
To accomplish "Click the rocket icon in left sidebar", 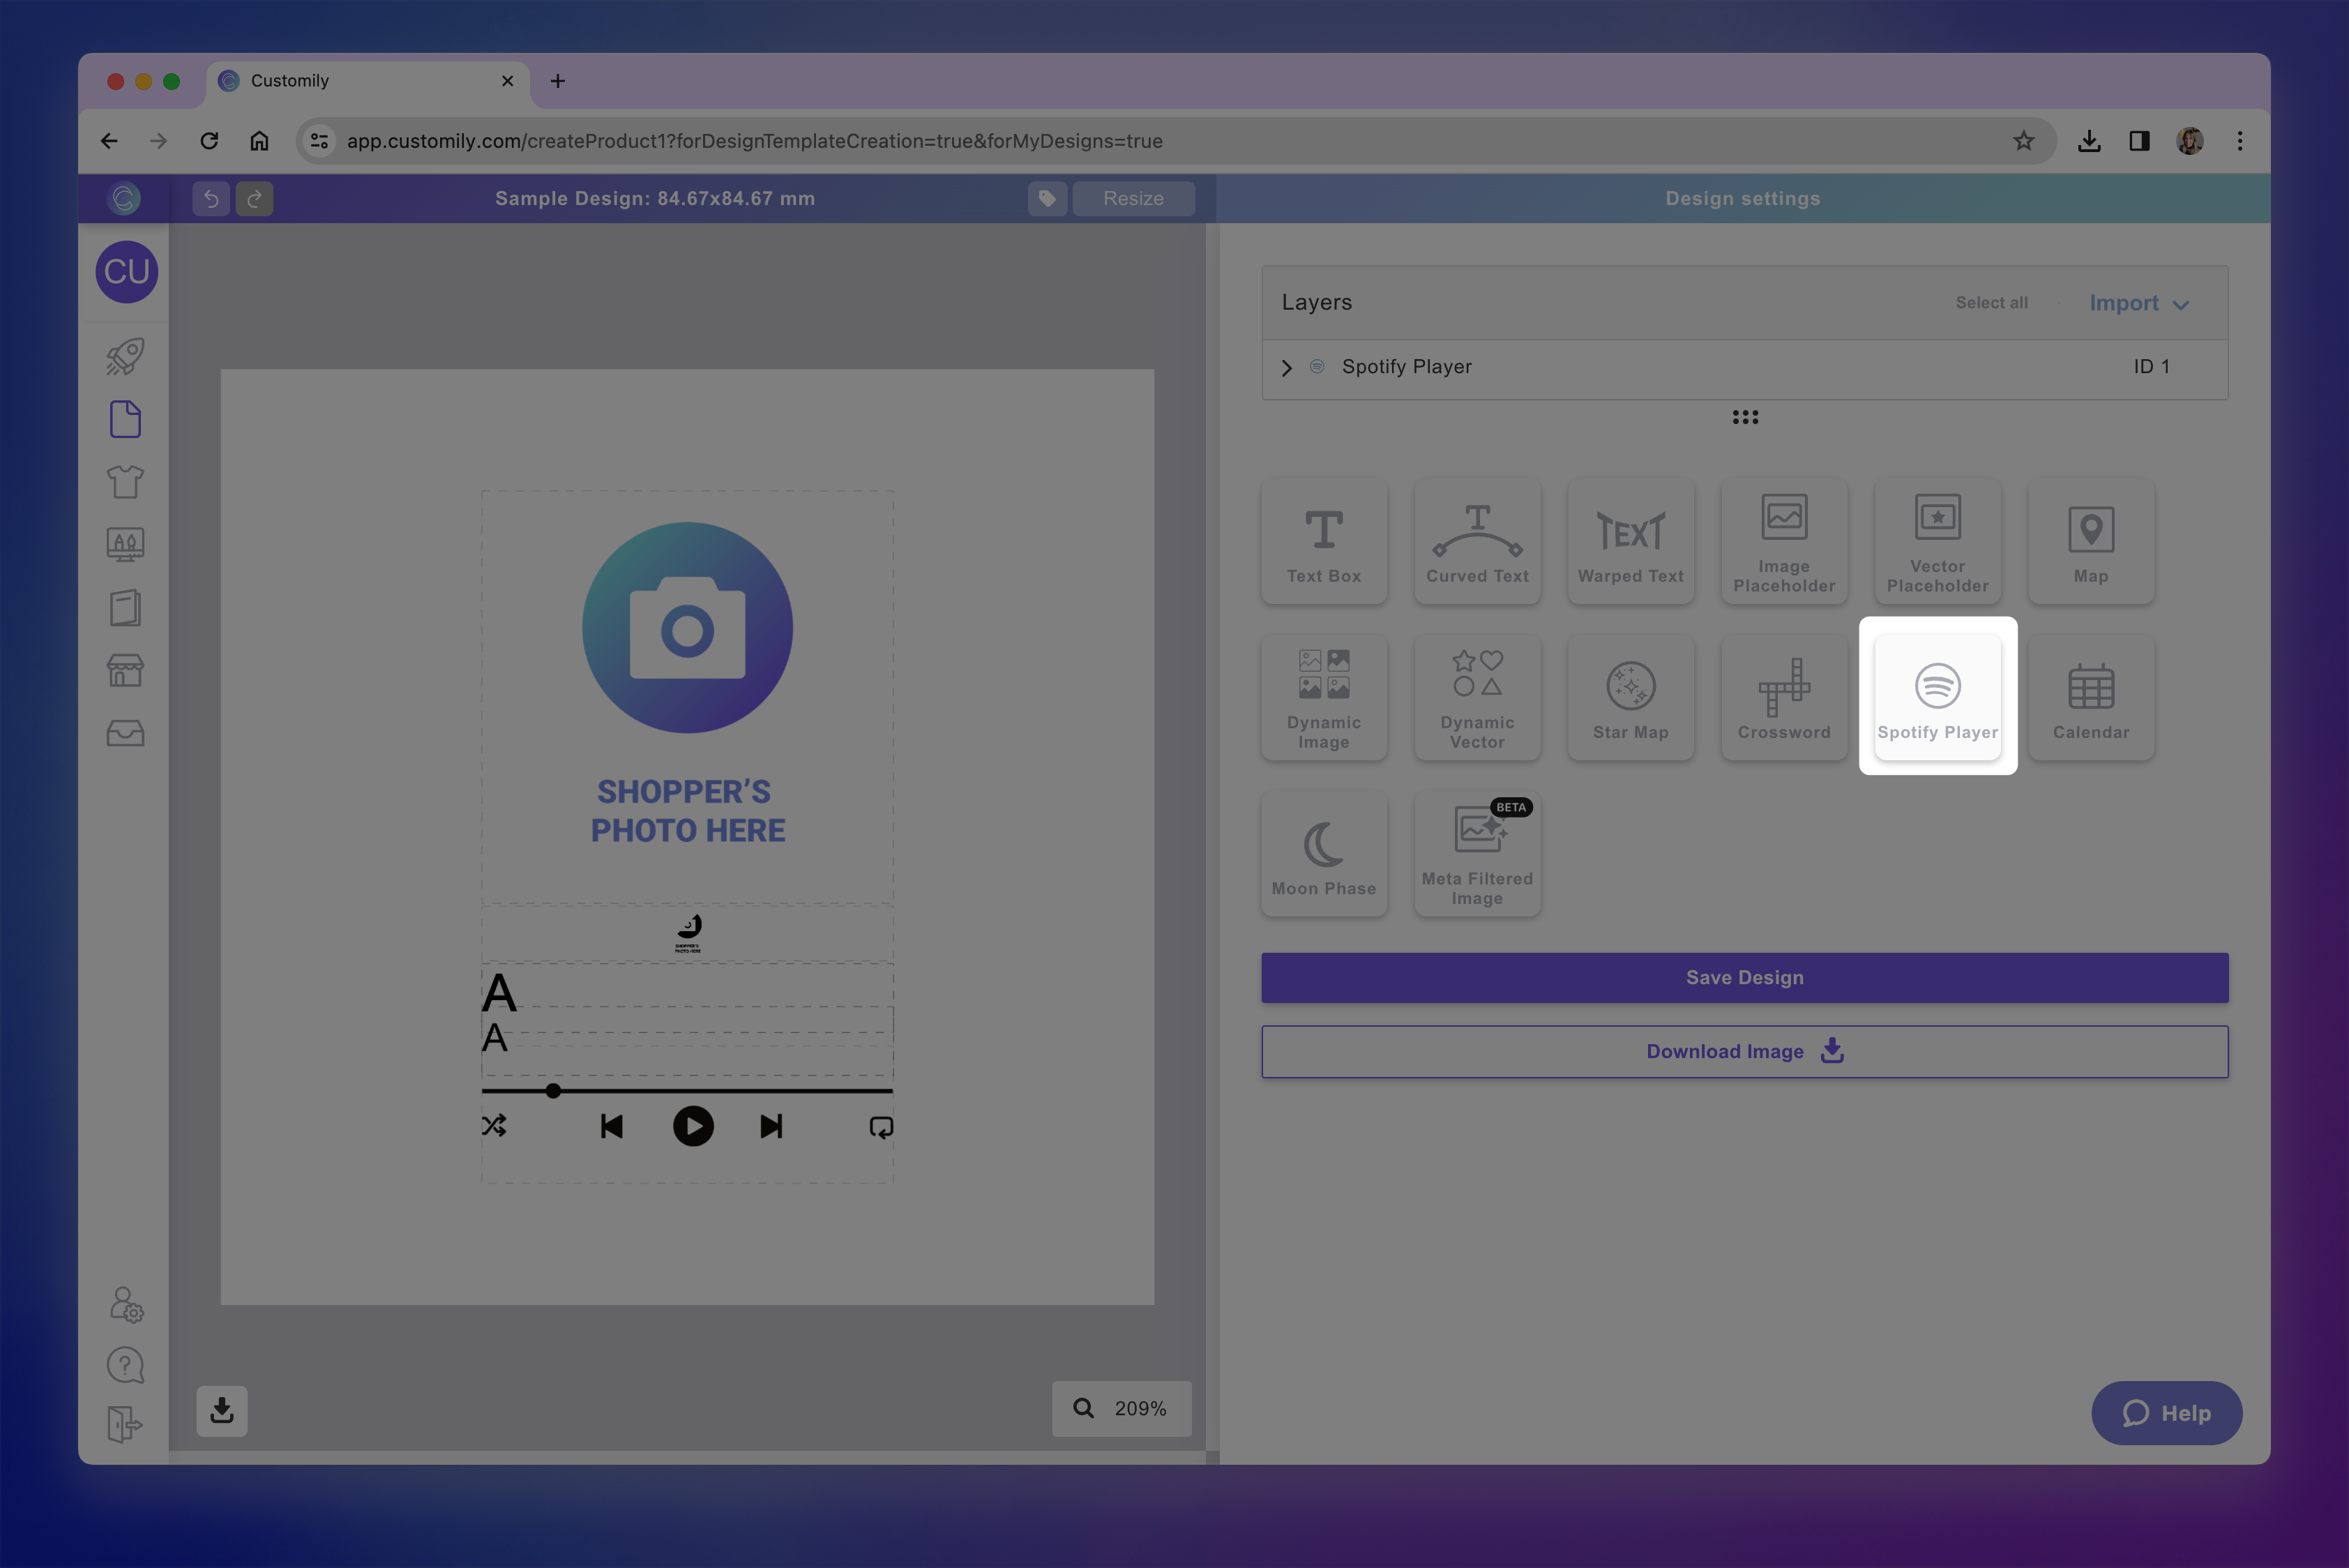I will click(125, 356).
